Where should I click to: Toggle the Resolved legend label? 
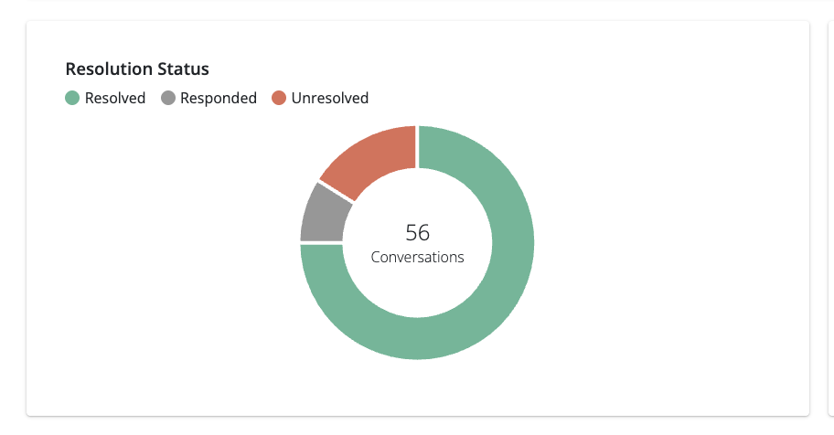click(x=115, y=98)
